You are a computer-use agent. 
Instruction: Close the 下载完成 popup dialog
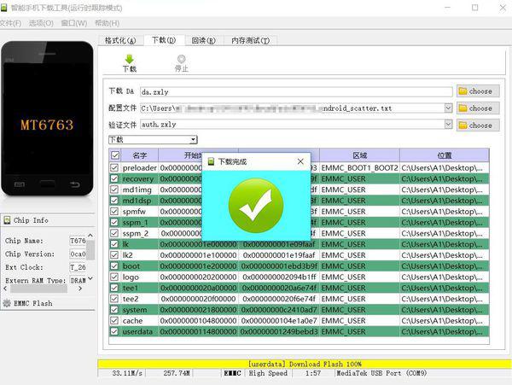(300, 161)
